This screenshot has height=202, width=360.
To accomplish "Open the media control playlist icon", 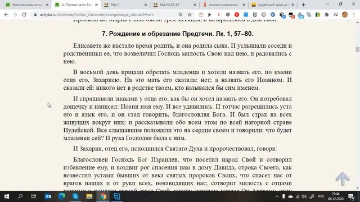I will click(x=336, y=15).
